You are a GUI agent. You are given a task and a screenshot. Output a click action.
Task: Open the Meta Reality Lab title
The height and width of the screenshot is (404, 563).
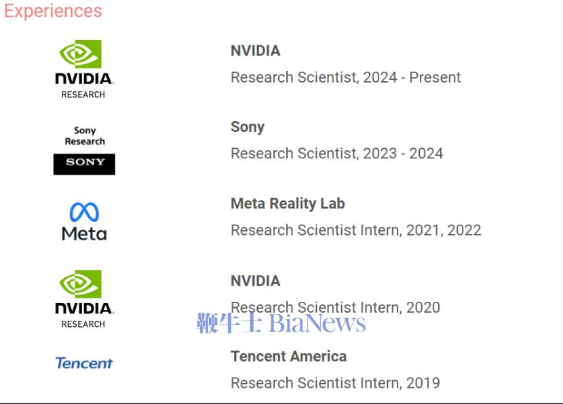click(x=288, y=204)
